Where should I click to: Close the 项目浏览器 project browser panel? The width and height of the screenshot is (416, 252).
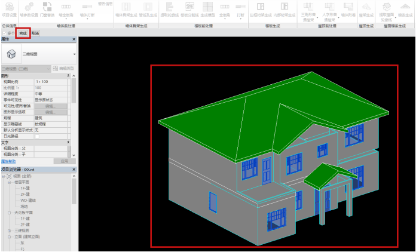point(74,170)
